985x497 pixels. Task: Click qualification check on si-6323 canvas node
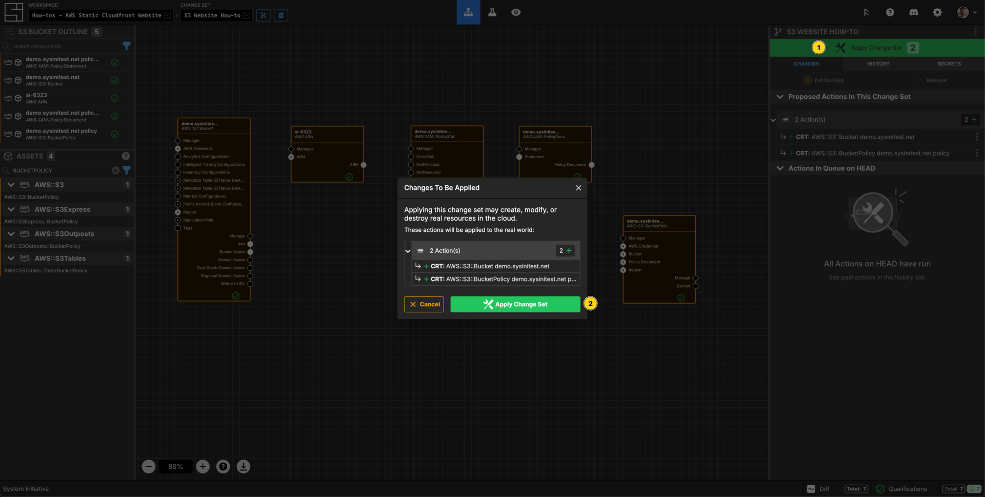[349, 177]
